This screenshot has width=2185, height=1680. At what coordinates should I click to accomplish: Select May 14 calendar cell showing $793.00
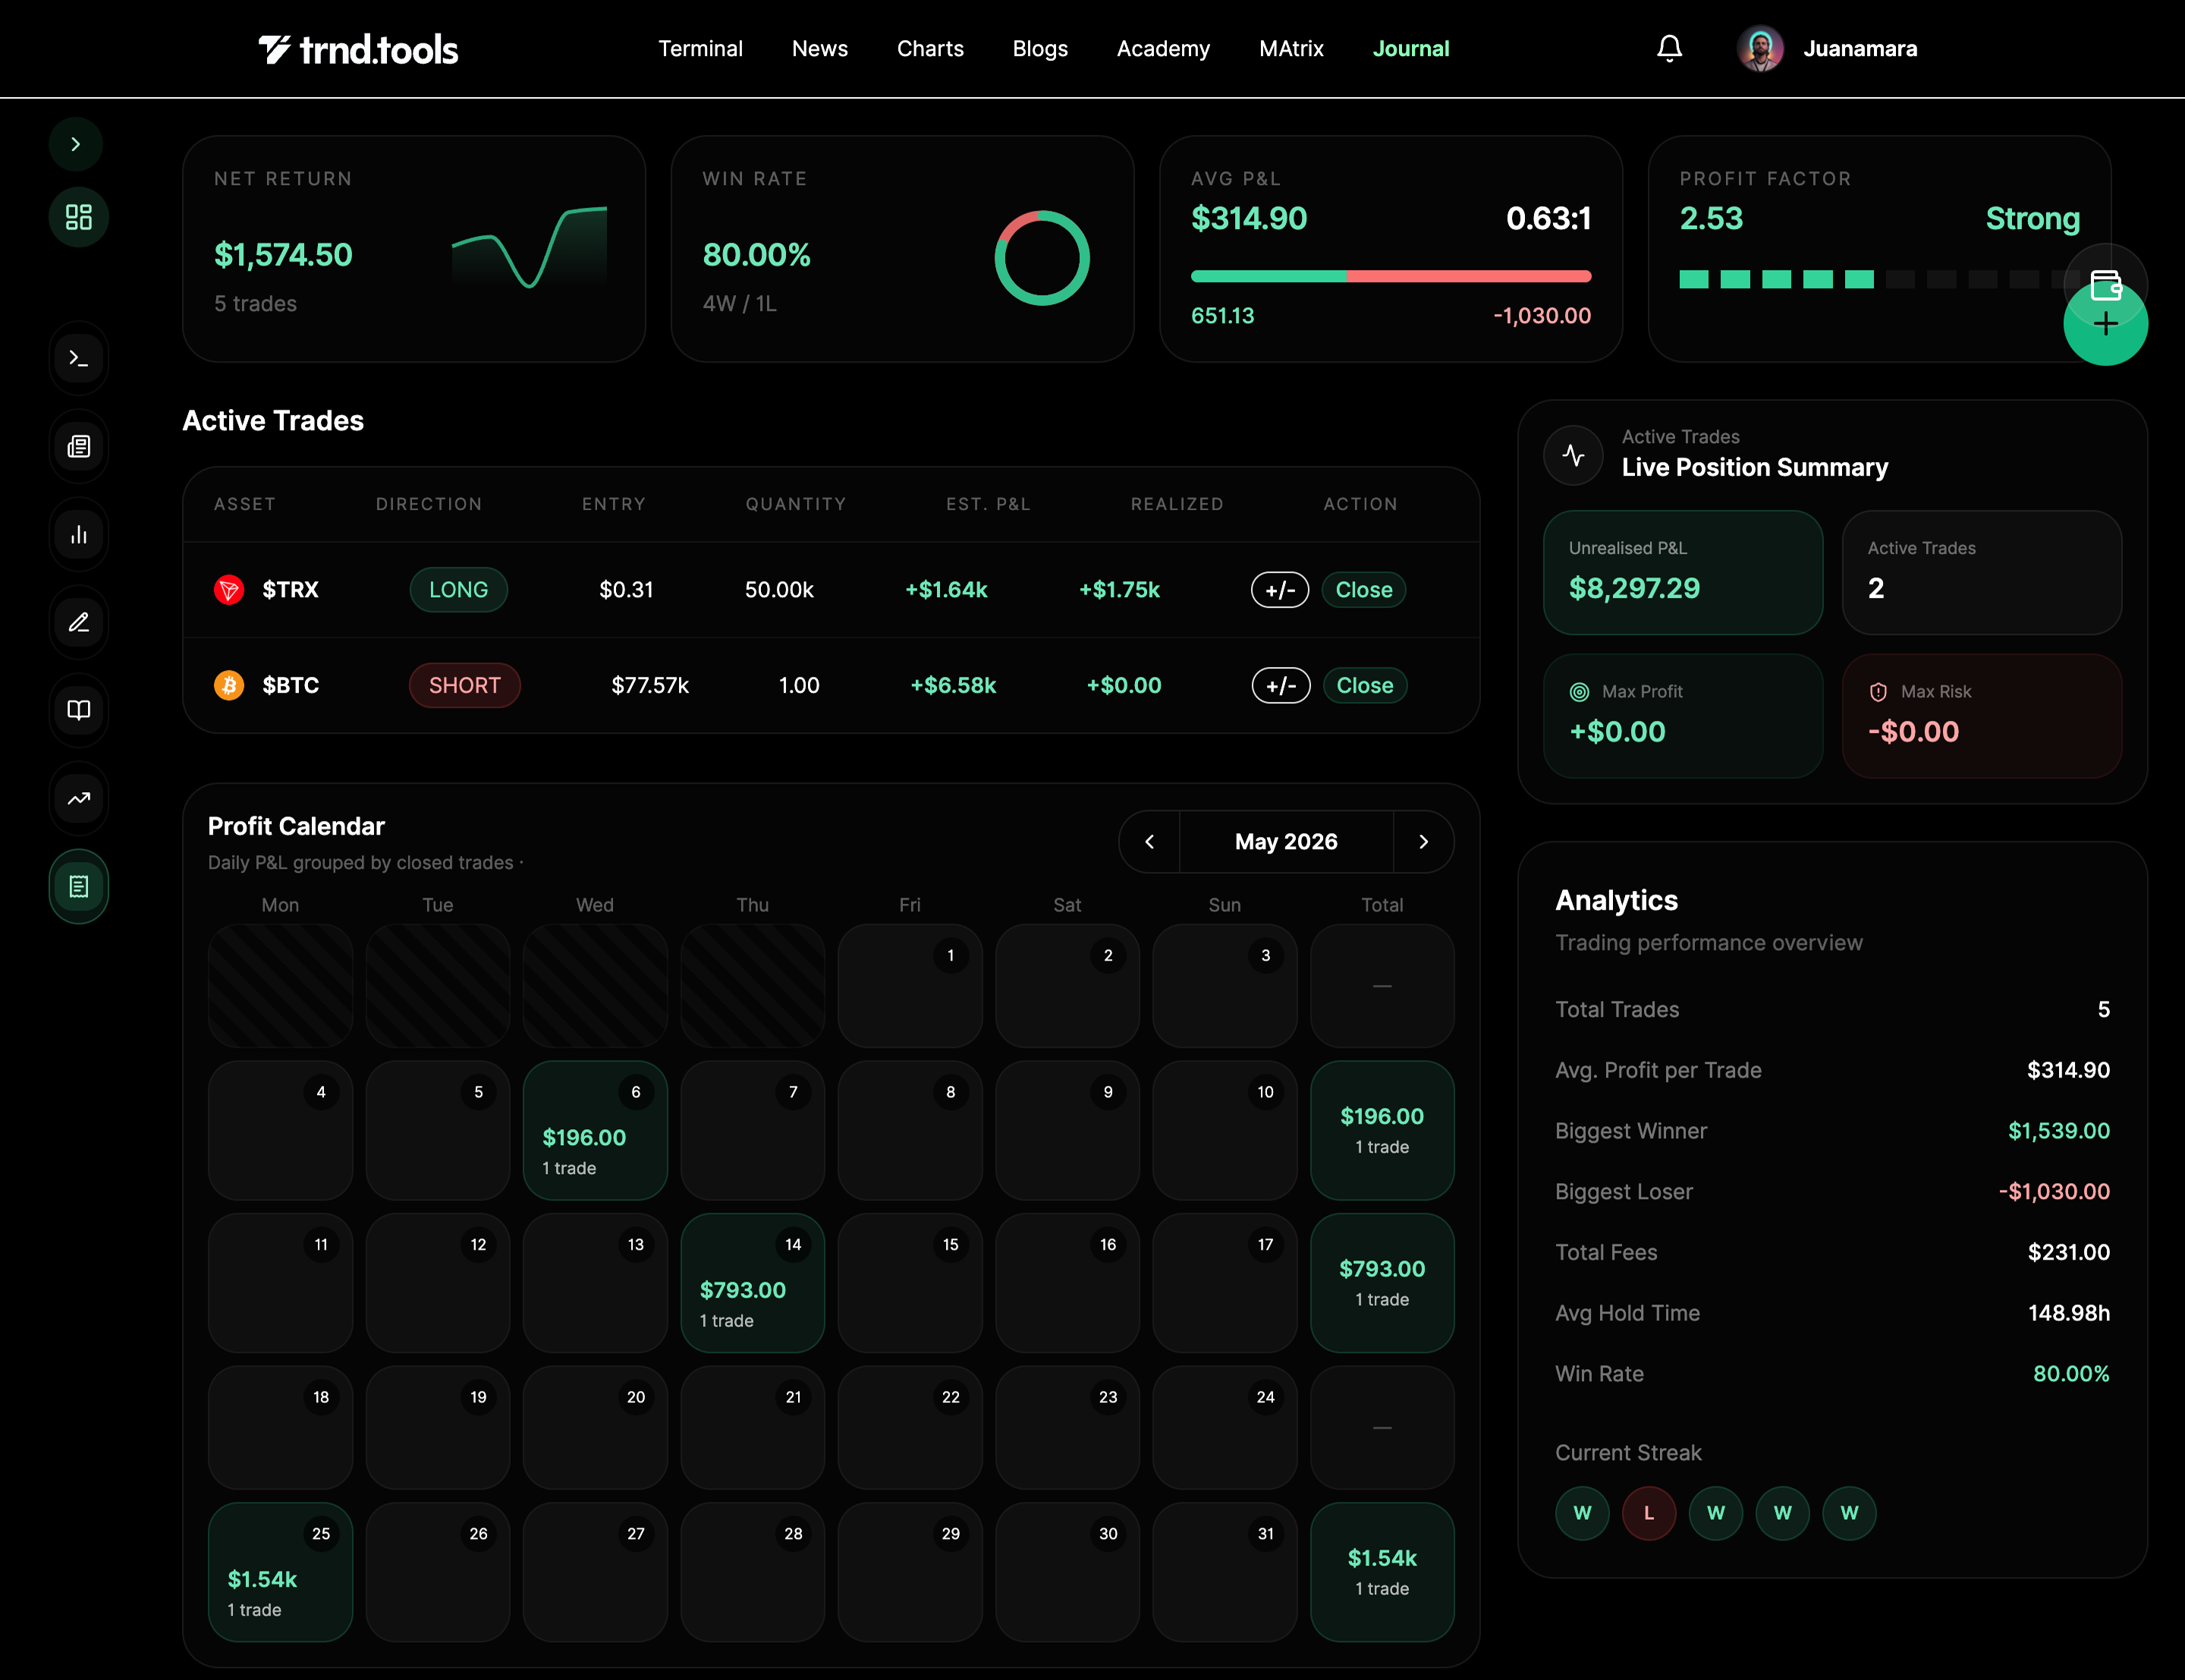coord(753,1283)
